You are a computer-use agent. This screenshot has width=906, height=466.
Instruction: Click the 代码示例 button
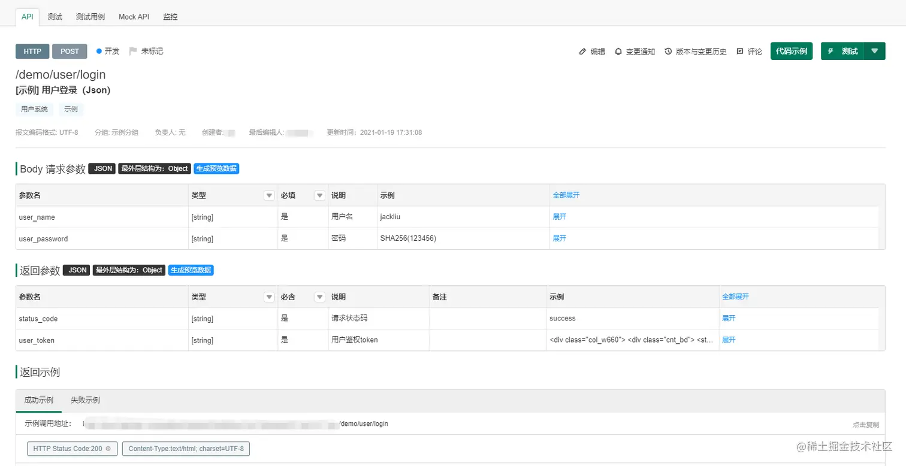pos(792,52)
